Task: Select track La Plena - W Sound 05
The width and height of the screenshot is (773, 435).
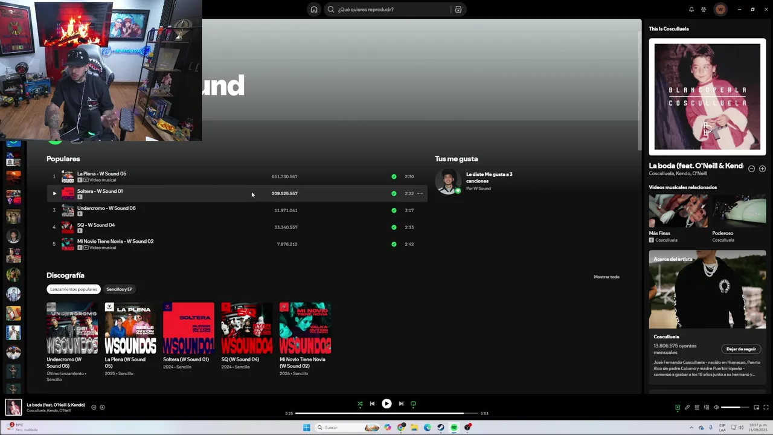Action: tap(101, 173)
